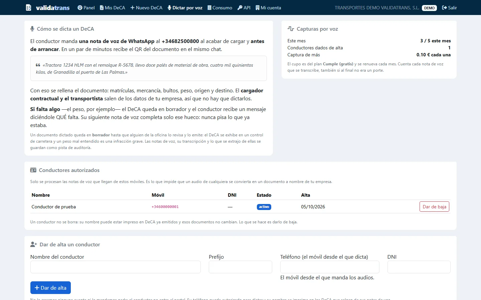This screenshot has width=481, height=300.
Task: Click the Panel gauge icon
Action: (80, 8)
